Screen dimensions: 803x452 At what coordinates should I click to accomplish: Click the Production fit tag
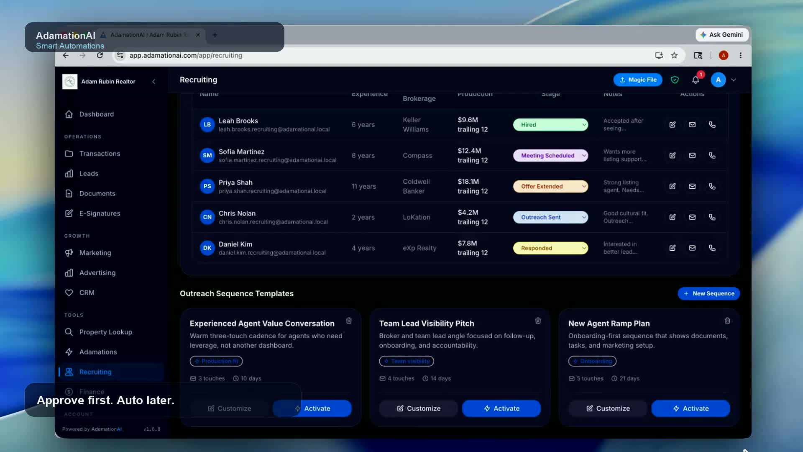[x=216, y=361]
